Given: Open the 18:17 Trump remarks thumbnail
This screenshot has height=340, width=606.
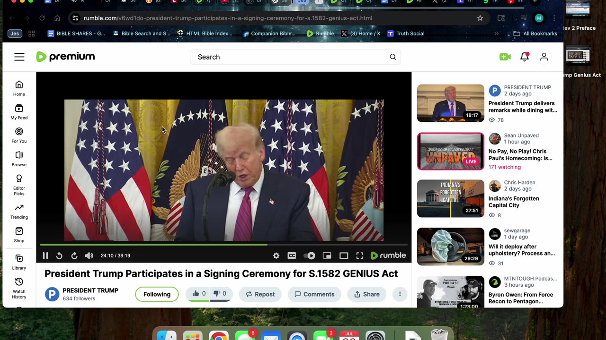Looking at the screenshot, I should 451,103.
